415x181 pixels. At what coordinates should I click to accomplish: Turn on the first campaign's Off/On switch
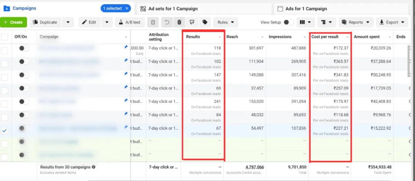pos(24,48)
